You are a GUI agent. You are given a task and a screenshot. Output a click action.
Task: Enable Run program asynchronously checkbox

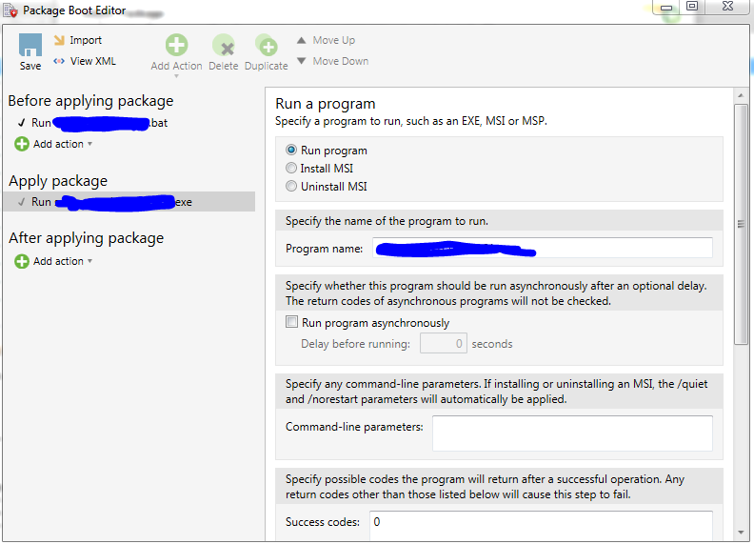[291, 322]
